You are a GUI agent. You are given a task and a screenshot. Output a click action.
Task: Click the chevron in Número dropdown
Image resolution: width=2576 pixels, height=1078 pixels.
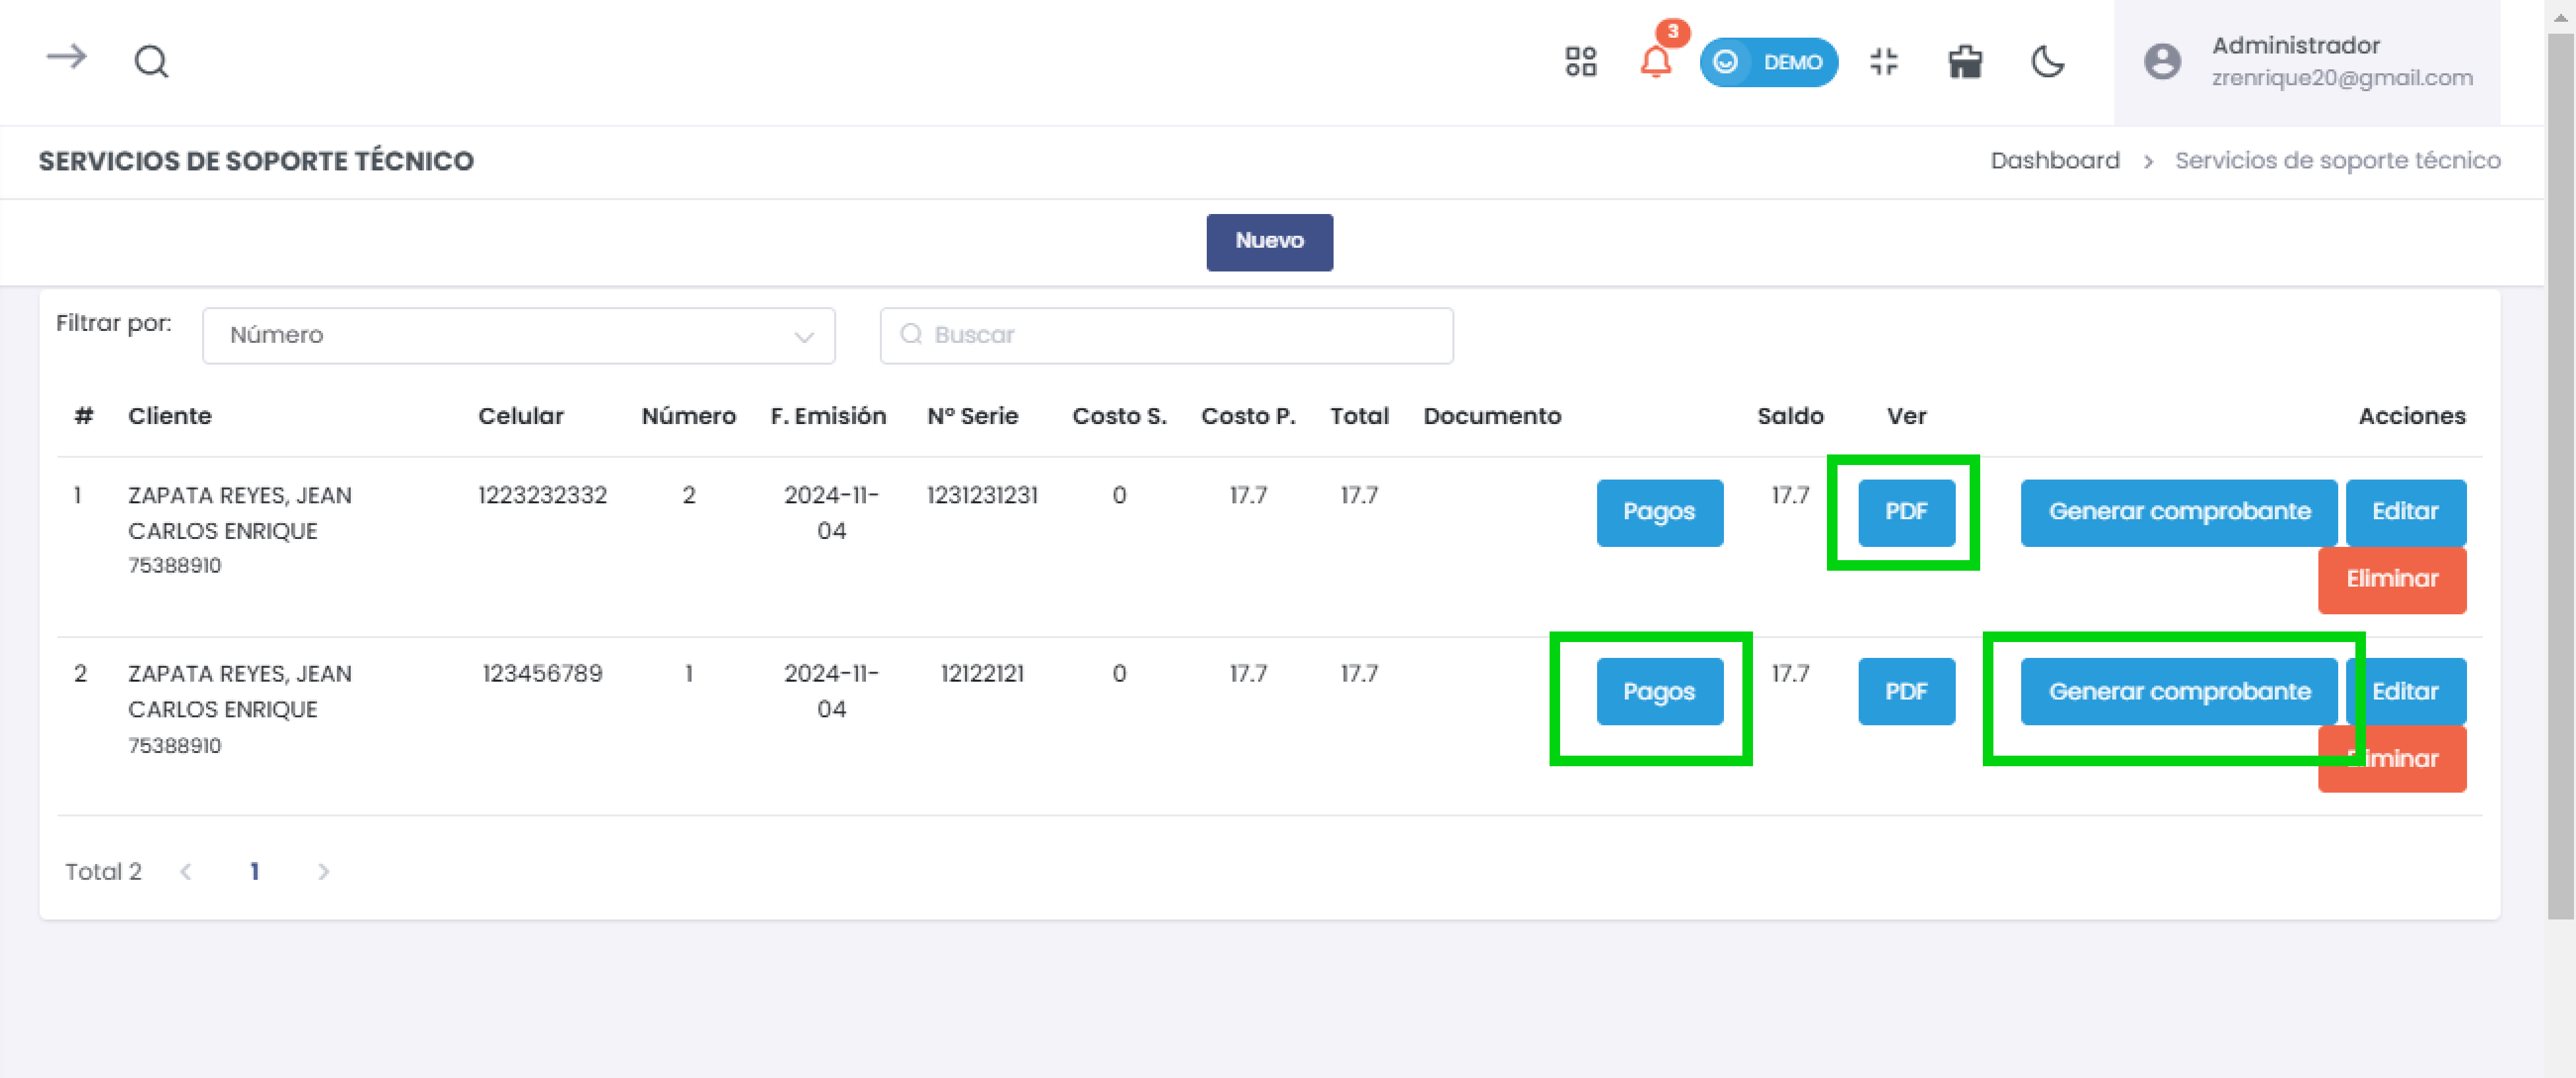pos(803,337)
